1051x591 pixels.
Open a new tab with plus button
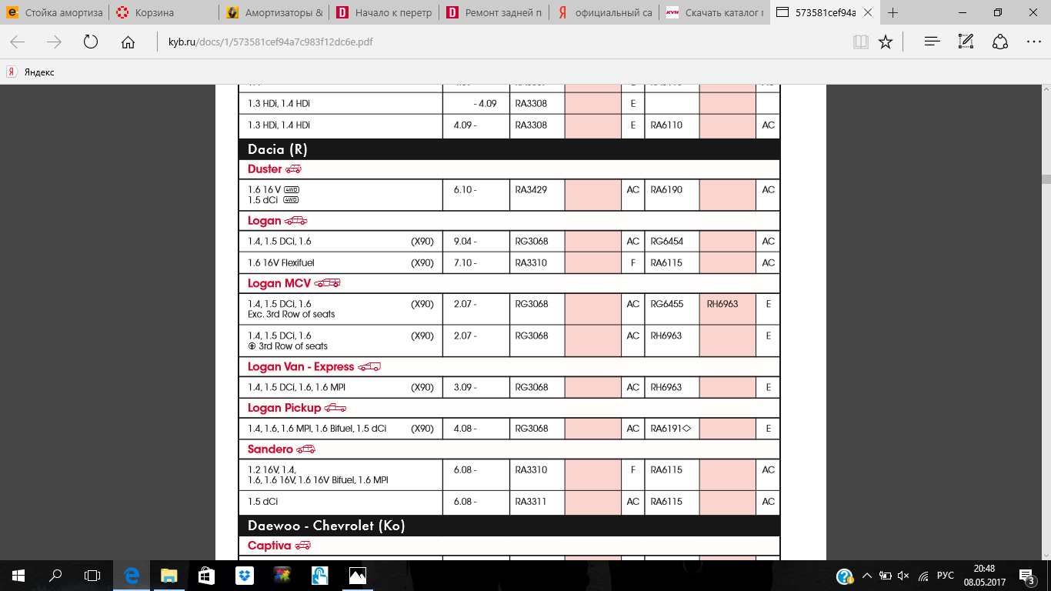(x=893, y=12)
